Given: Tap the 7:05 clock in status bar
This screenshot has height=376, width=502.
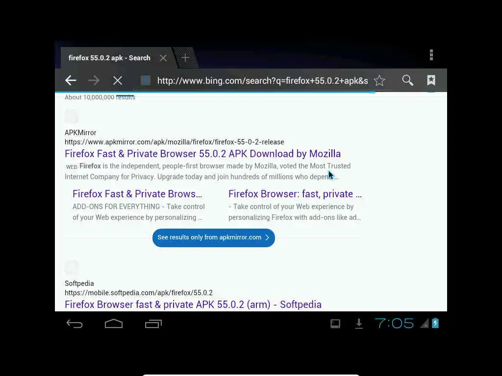Looking at the screenshot, I should 394,324.
